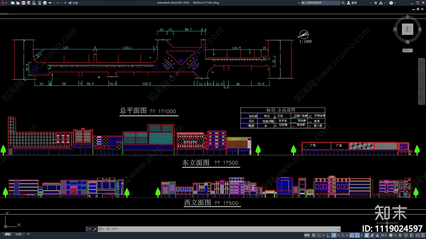
Task: Click the keyword search input field
Action: (x=321, y=3)
